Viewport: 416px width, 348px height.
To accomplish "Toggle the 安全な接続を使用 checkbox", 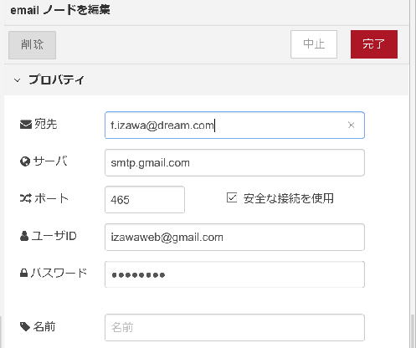I will pyautogui.click(x=232, y=197).
